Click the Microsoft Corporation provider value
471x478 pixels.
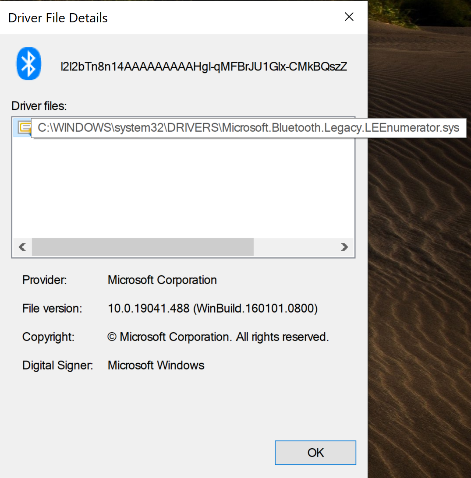(162, 280)
